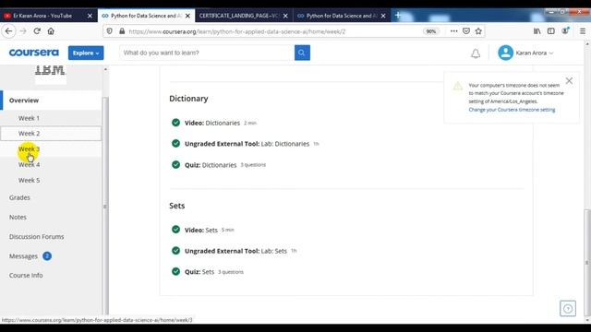Click Change your Coursera timezone setting
The height and width of the screenshot is (332, 591).
point(512,110)
